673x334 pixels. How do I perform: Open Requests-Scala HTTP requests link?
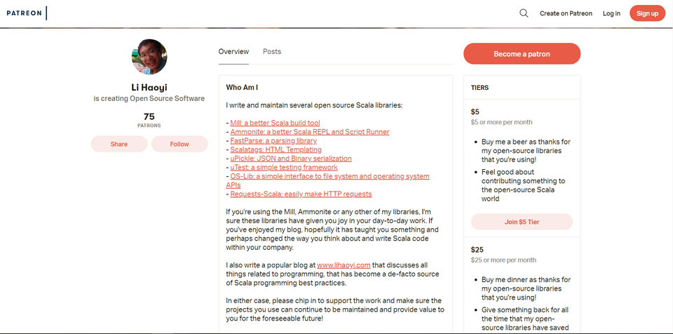[x=301, y=194]
